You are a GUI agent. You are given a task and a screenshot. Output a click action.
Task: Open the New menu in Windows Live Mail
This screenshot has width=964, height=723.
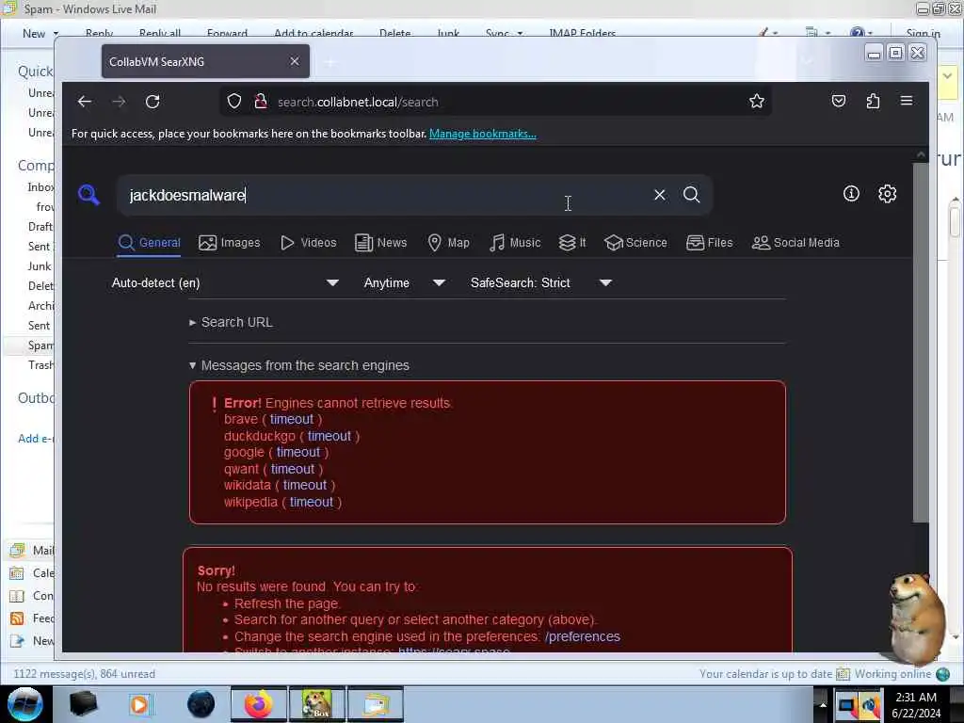tap(40, 33)
